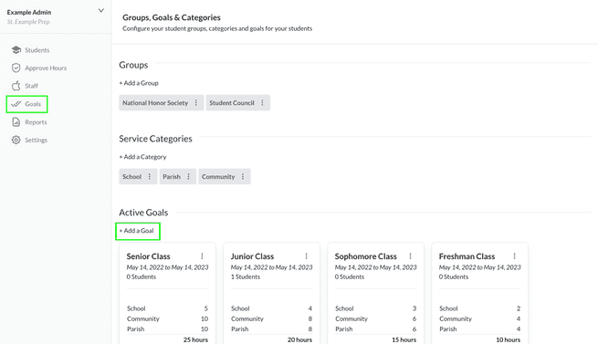Click the Add a Group link
Screen dimensions: 598x344
click(139, 83)
